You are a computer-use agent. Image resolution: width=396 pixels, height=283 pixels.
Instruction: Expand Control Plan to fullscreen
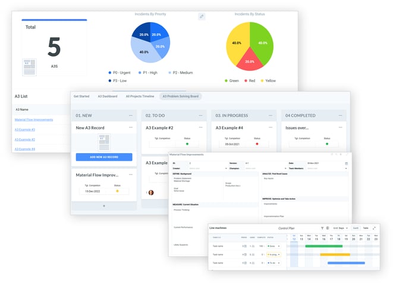[374, 228]
